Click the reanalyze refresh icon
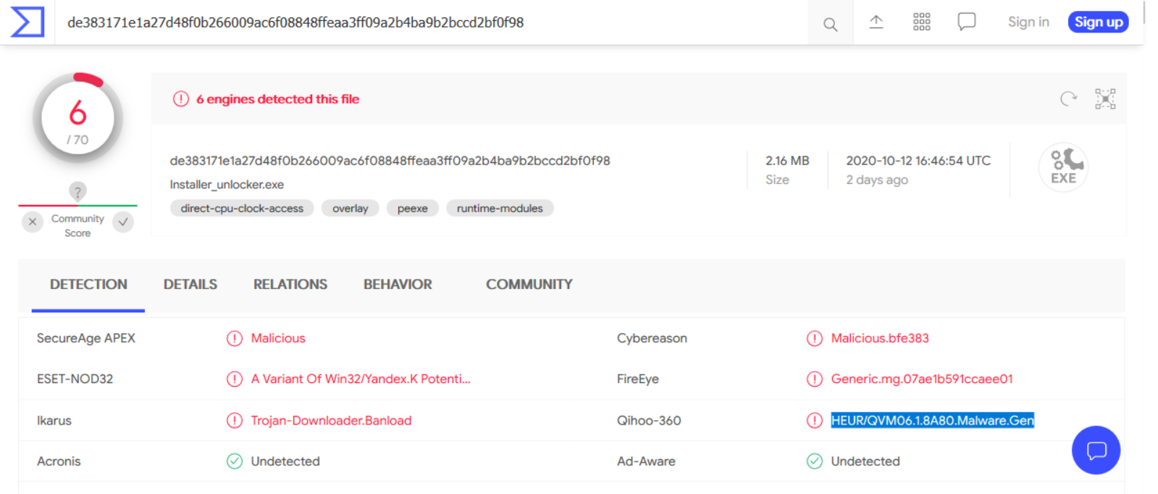The height and width of the screenshot is (494, 1158). (x=1069, y=99)
